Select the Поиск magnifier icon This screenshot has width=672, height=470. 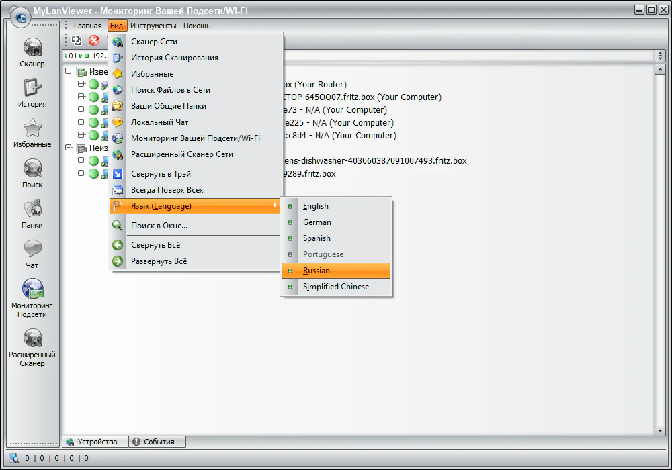click(x=32, y=169)
